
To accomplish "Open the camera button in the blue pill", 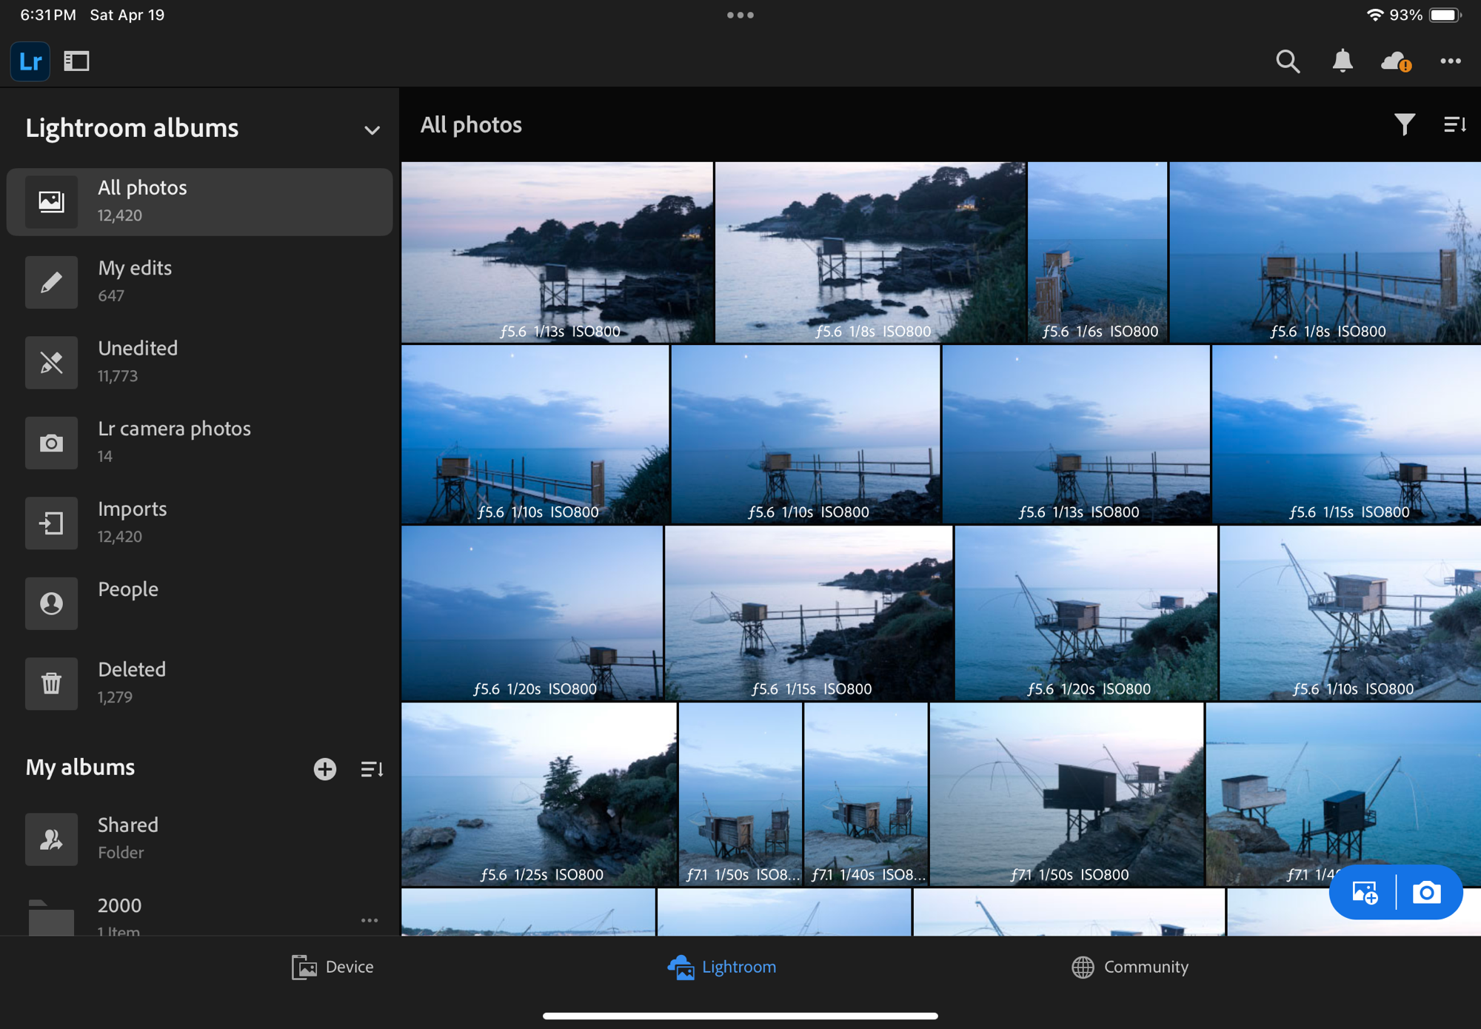I will click(1426, 892).
